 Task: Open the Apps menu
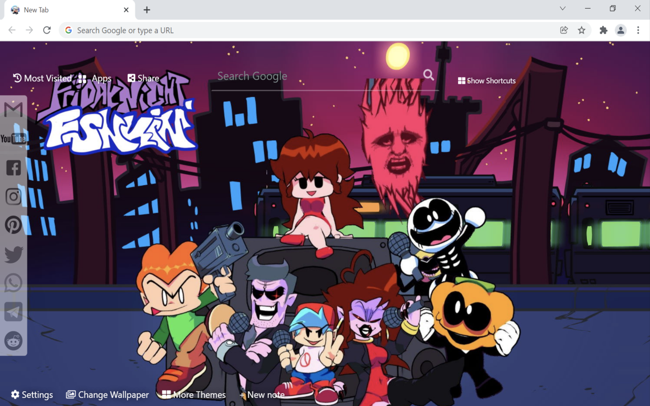(x=94, y=78)
